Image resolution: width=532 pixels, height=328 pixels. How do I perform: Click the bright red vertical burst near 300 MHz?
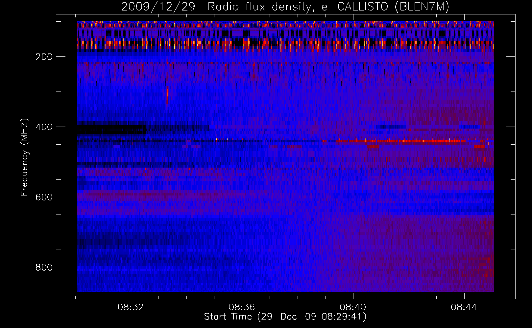pos(167,96)
